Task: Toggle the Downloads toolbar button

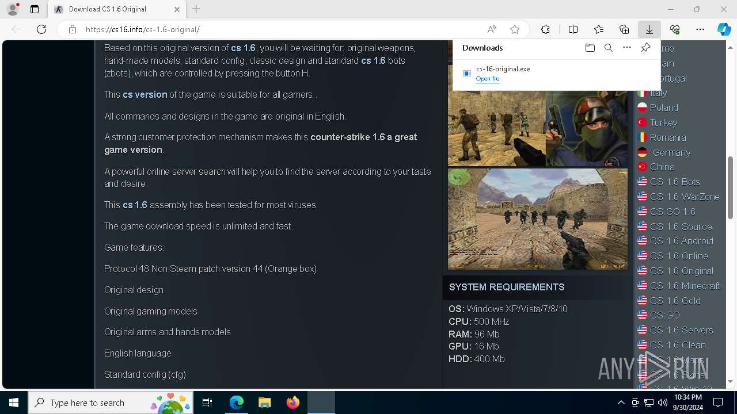Action: [x=649, y=29]
